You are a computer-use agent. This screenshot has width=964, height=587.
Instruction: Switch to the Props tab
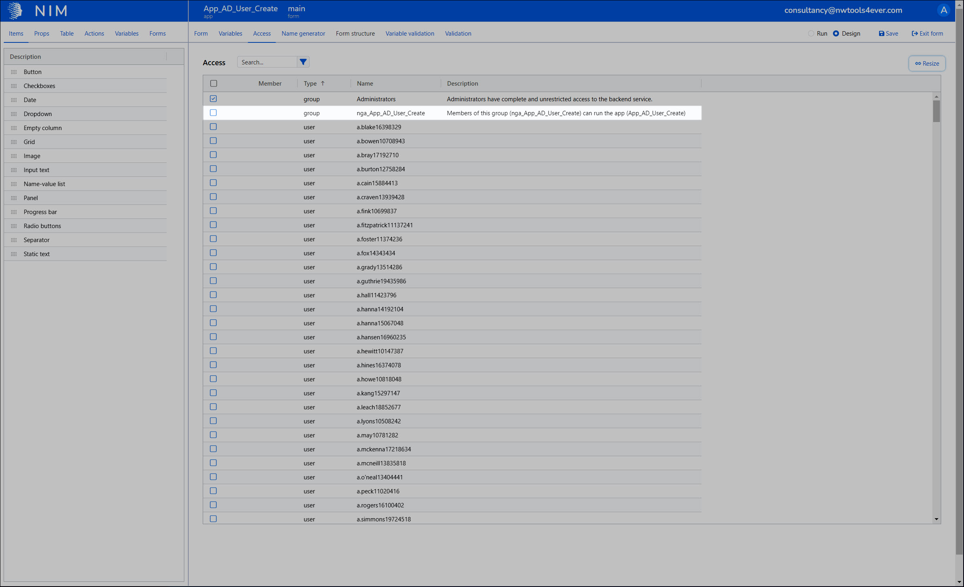42,34
